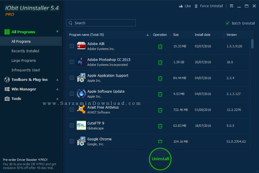Click the Avast orange program icon
259x173 pixels.
click(81, 109)
